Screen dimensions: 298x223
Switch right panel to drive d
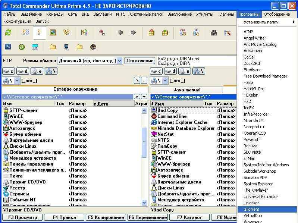pyautogui.click(x=170, y=71)
